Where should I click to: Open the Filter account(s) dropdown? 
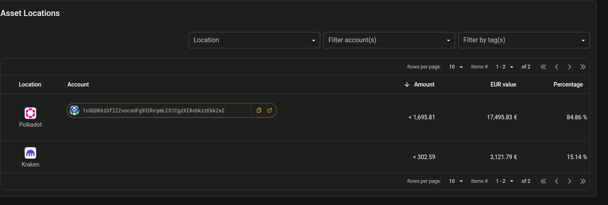pos(389,40)
